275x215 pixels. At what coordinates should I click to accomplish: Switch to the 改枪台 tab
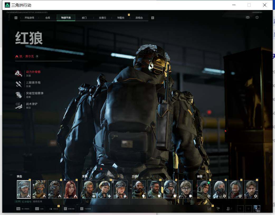coord(139,18)
